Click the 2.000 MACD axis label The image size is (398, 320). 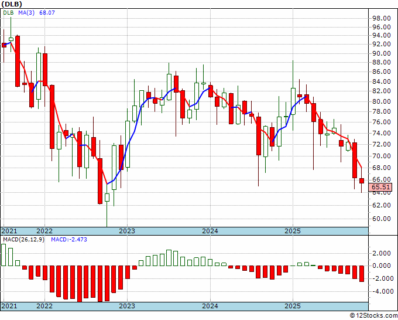pyautogui.click(x=382, y=253)
